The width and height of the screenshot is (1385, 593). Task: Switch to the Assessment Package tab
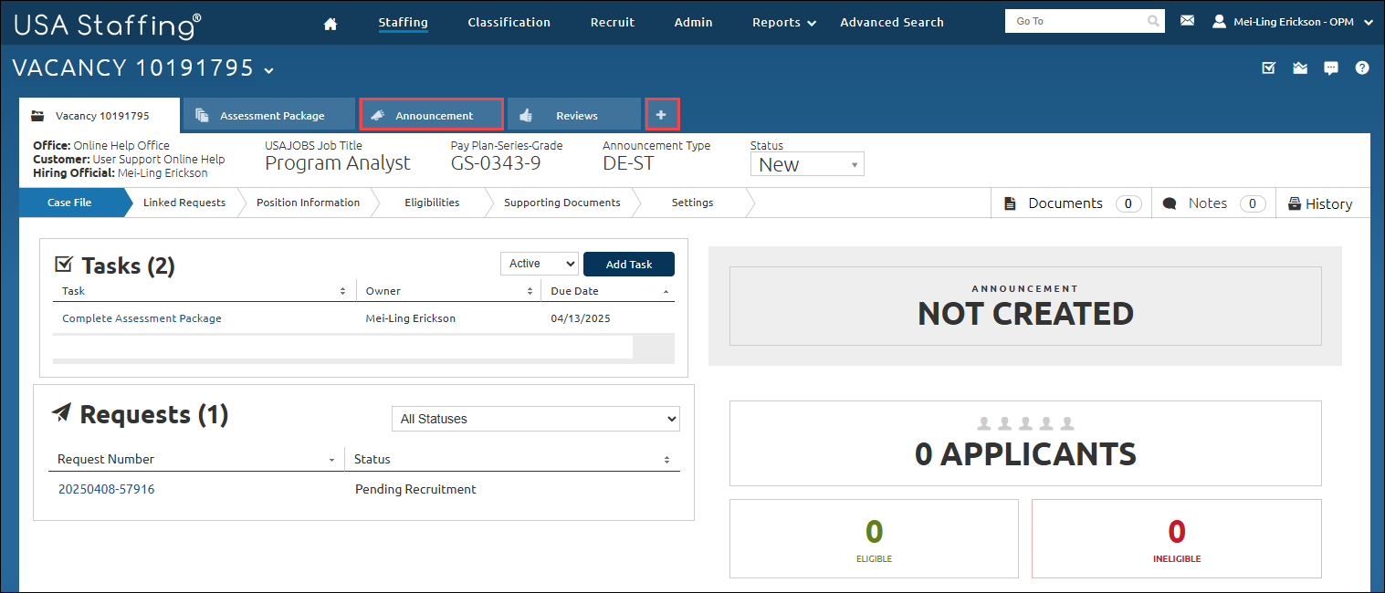pos(268,115)
